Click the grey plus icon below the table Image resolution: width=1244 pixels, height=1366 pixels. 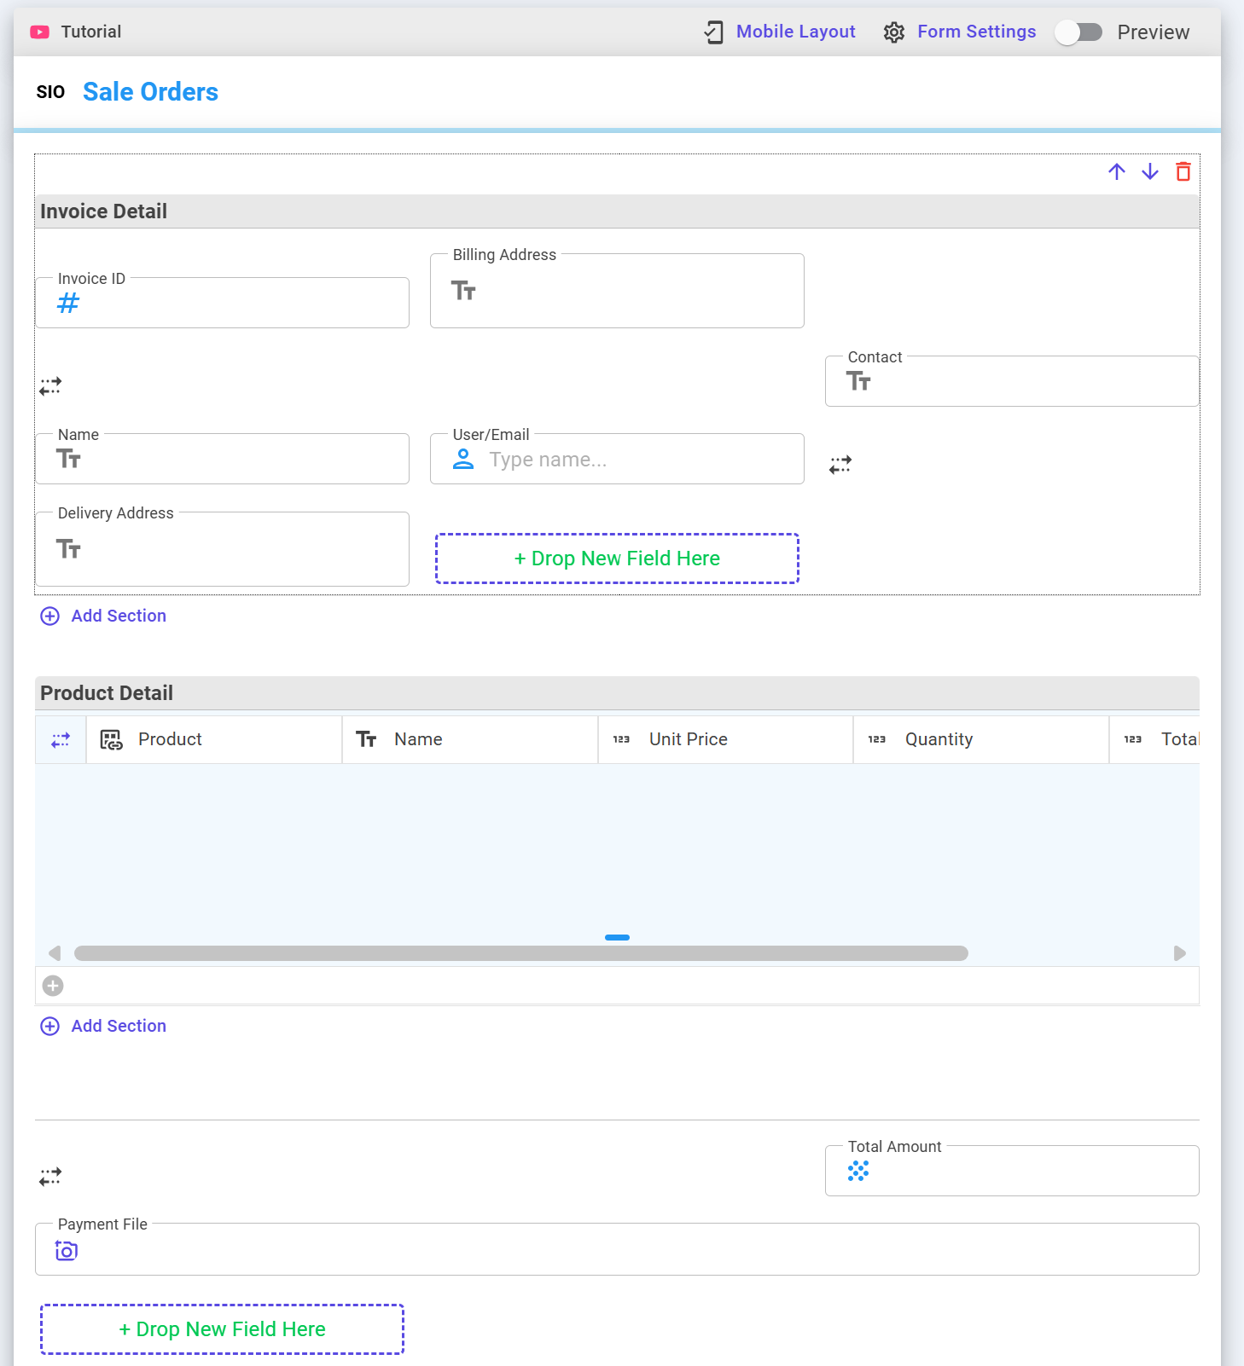(x=53, y=987)
